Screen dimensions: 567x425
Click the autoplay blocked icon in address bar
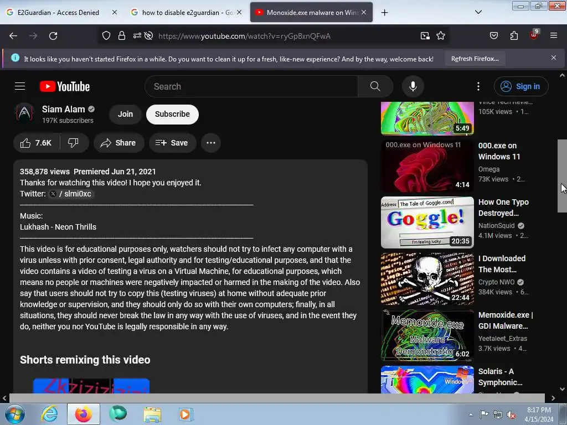click(148, 36)
